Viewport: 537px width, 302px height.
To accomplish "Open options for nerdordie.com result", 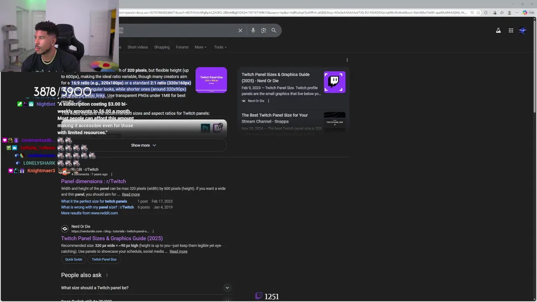I will (x=153, y=232).
